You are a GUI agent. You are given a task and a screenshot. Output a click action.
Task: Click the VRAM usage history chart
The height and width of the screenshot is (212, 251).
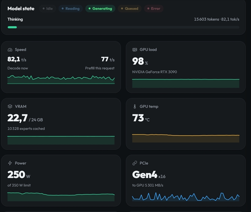click(x=61, y=140)
